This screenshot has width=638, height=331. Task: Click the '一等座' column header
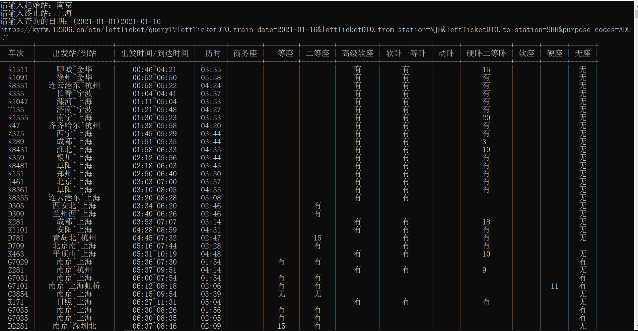(x=281, y=53)
